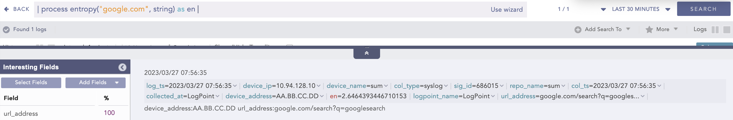Image resolution: width=733 pixels, height=120 pixels.
Task: Expand the device_ip field chevron
Action: click(x=318, y=86)
